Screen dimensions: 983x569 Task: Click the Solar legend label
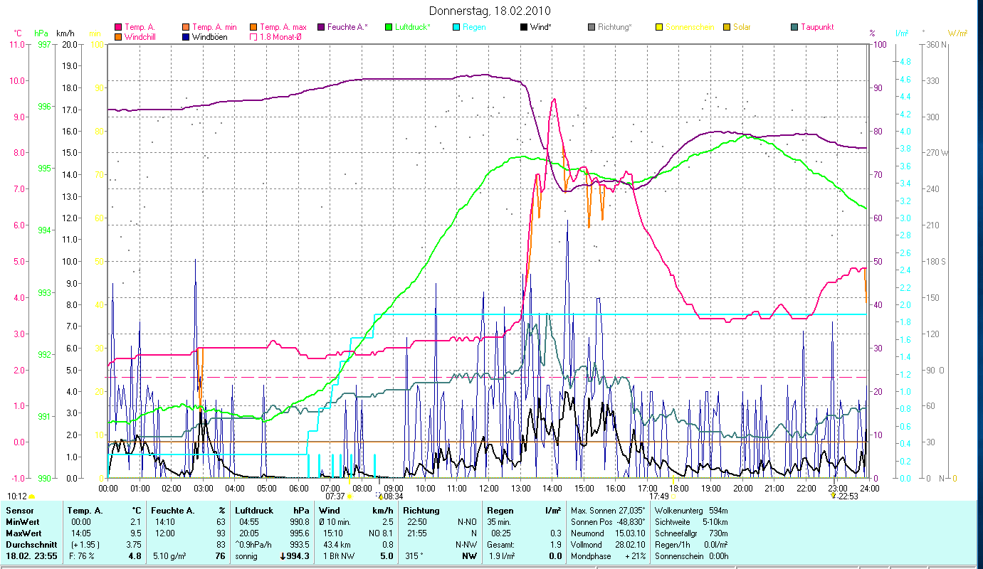click(742, 27)
